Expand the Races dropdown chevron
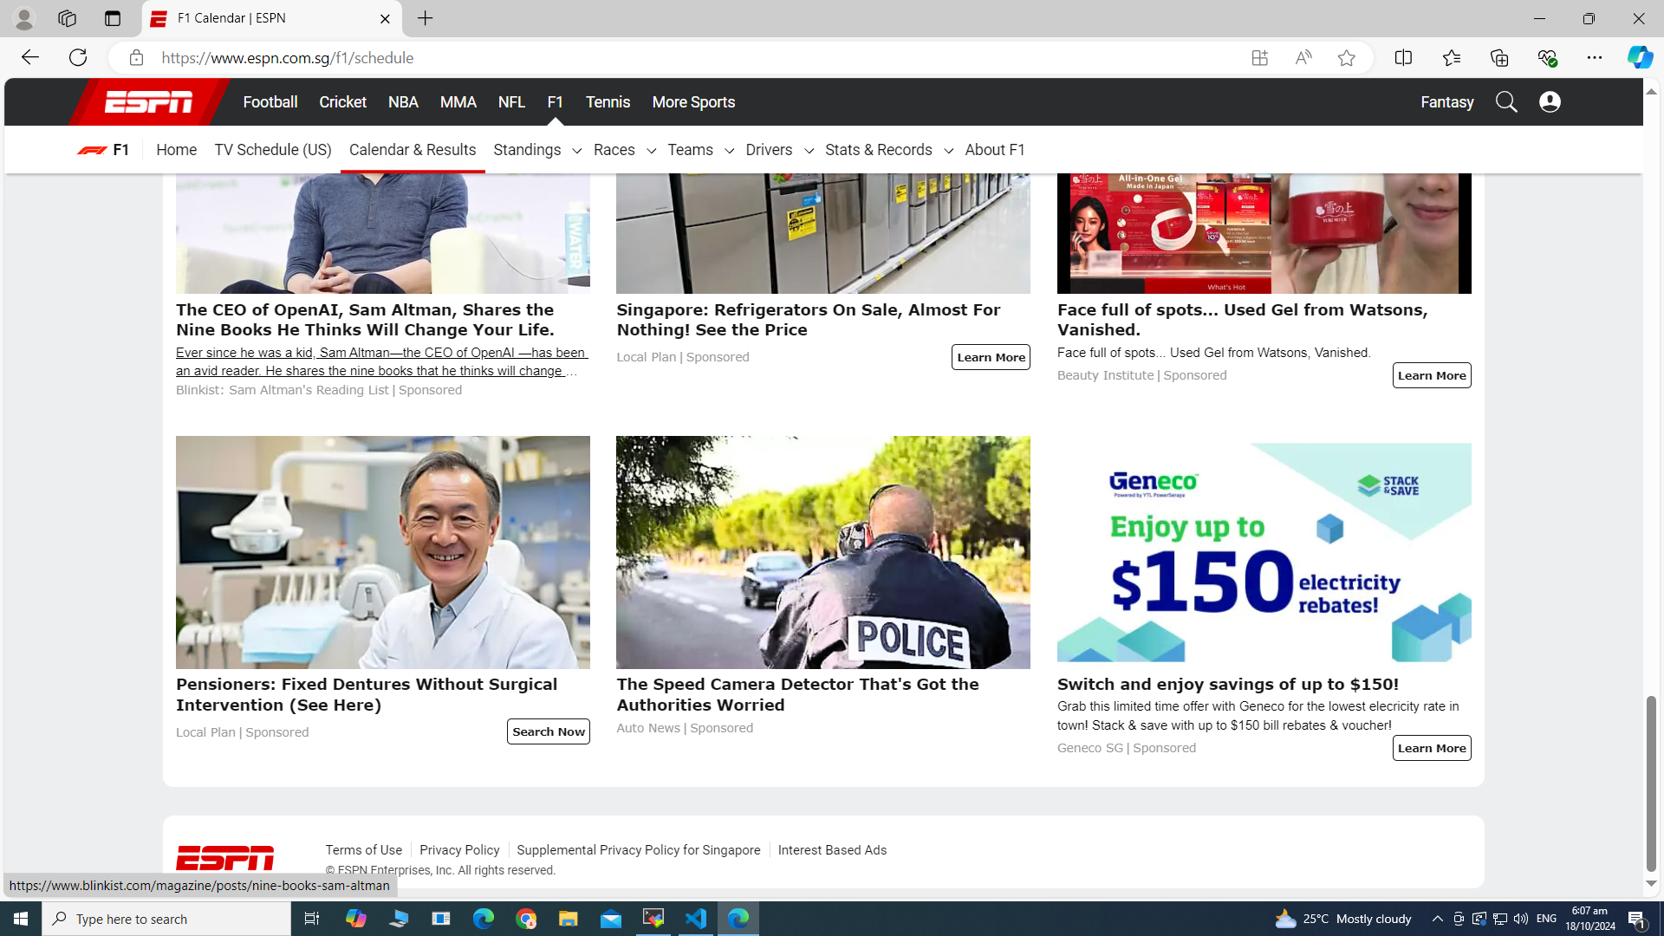Viewport: 1664px width, 936px height. point(651,151)
